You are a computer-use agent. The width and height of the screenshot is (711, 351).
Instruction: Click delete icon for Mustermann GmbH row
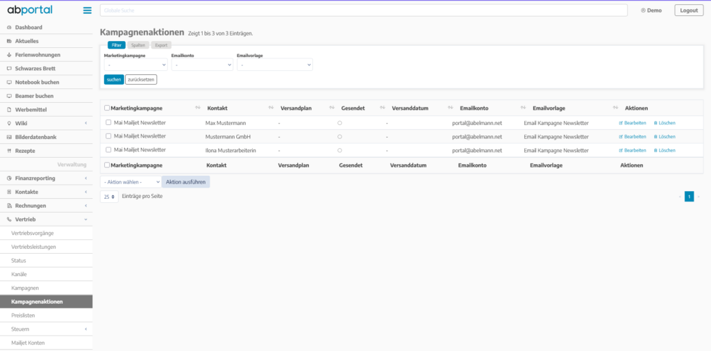coord(655,137)
